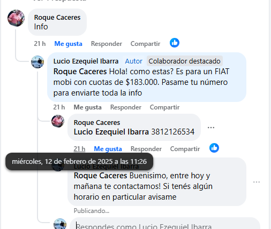Click the Autor label next to Lucio's name
This screenshot has height=229, width=271.
tap(133, 61)
